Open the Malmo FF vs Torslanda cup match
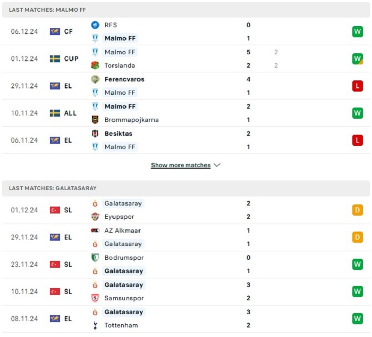 (186, 59)
